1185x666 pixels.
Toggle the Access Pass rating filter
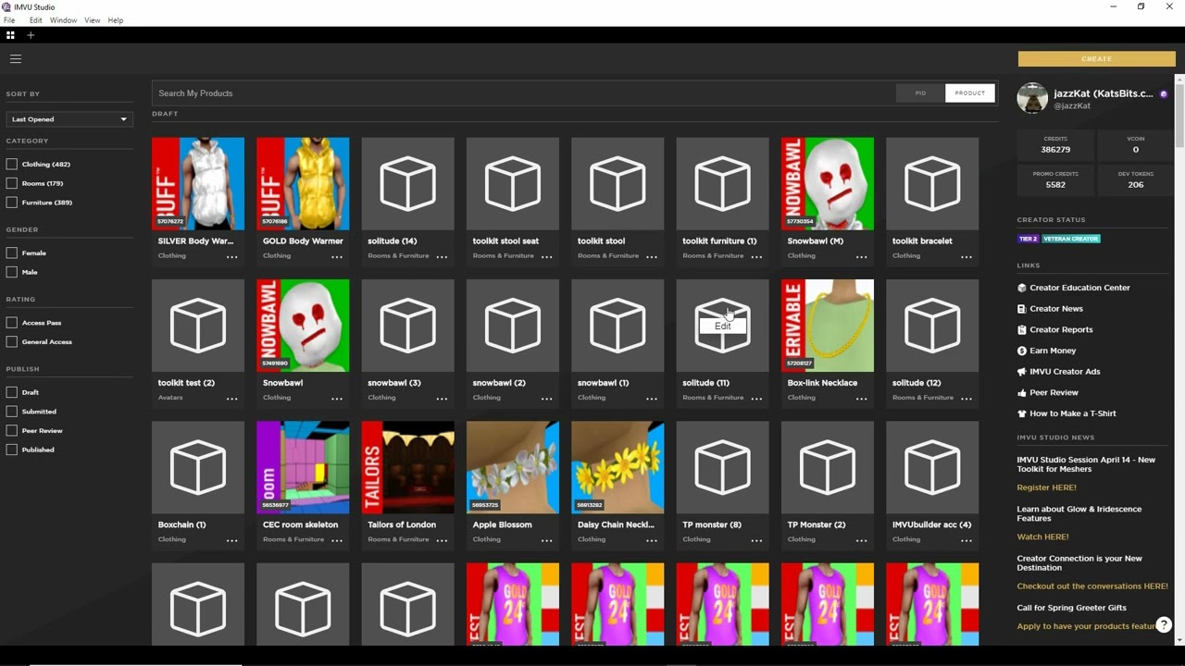[12, 323]
